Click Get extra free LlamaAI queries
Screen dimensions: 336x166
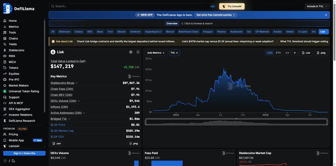tap(216, 15)
